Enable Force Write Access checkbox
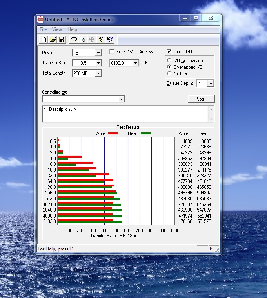This screenshot has height=298, width=267. (x=112, y=52)
